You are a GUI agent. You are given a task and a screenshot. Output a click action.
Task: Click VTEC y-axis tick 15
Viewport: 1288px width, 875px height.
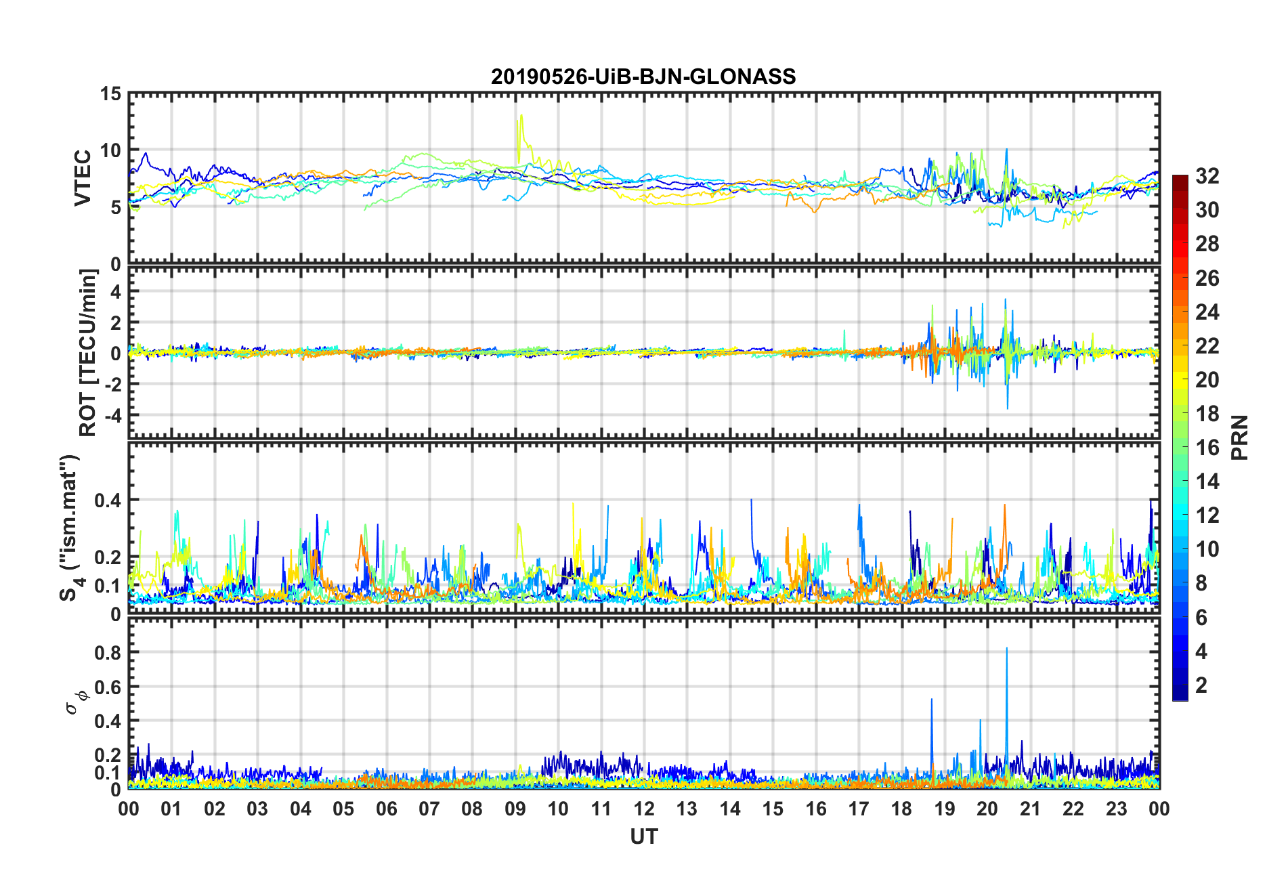[x=111, y=94]
